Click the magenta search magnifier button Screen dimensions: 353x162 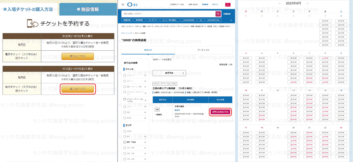point(218,14)
